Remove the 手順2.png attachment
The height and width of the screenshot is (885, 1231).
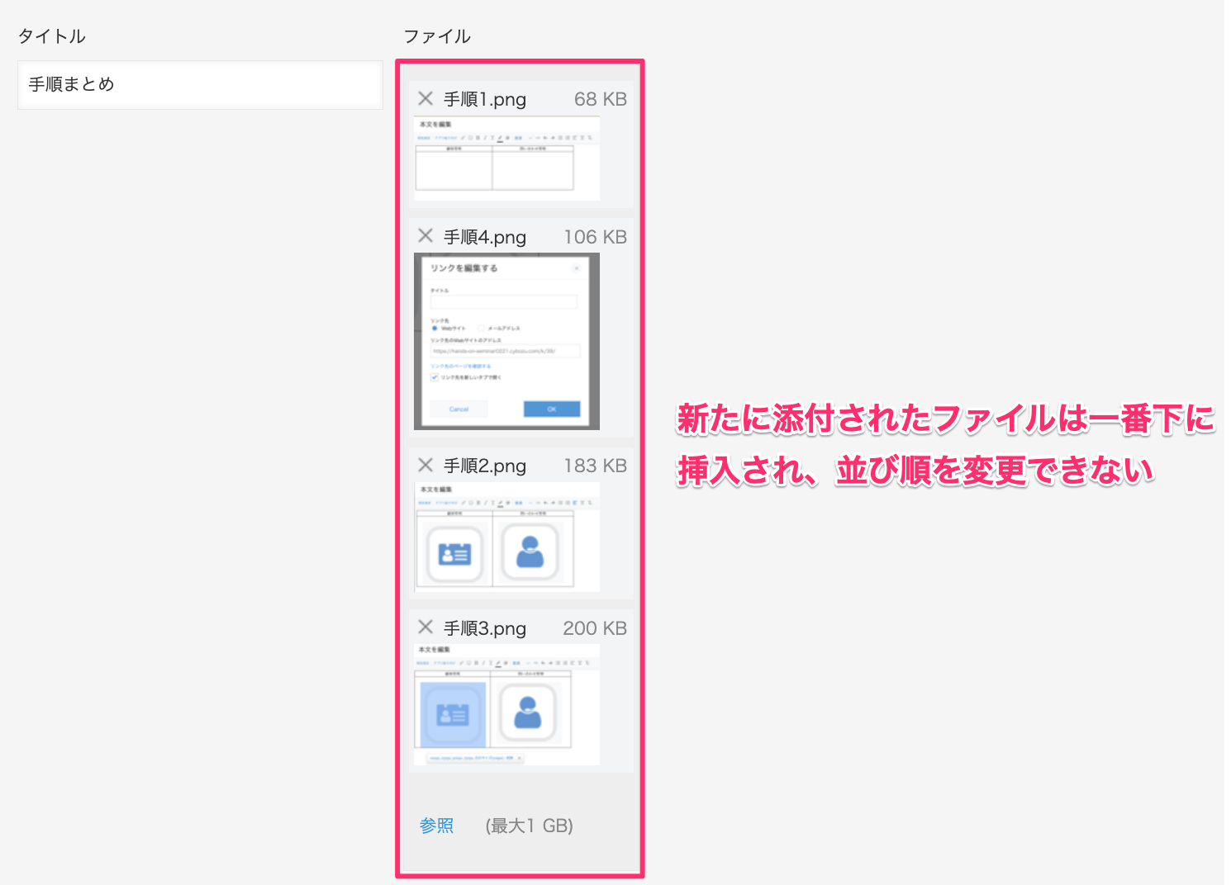[x=425, y=465]
